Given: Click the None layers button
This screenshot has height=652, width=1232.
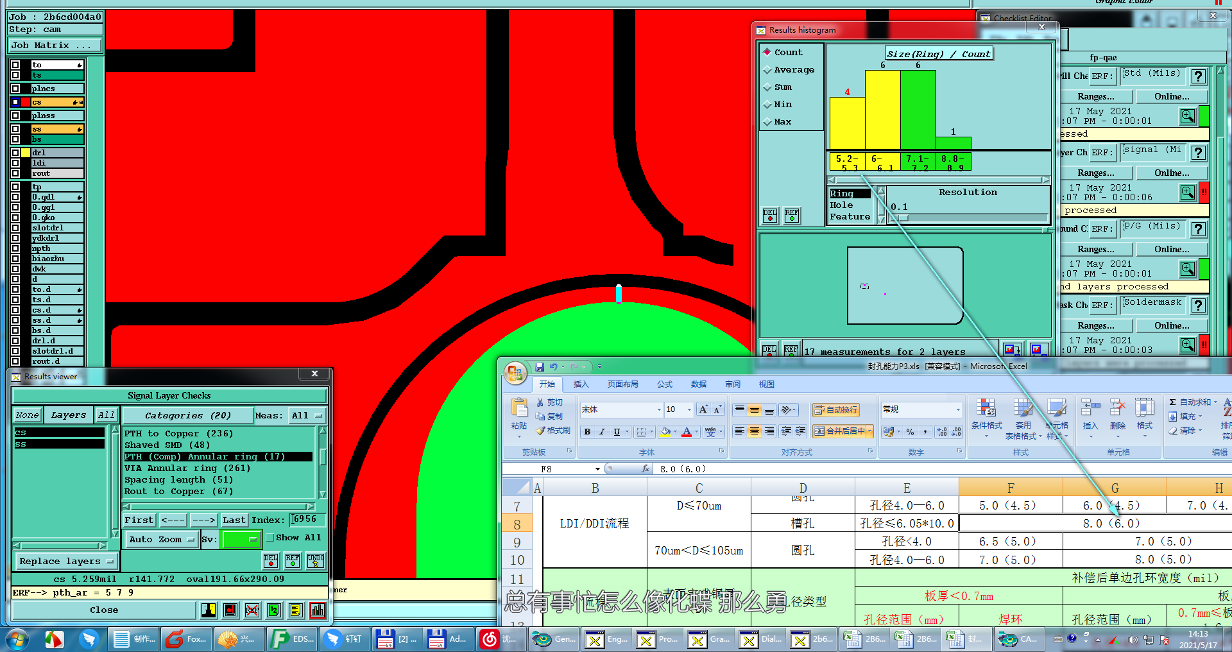Looking at the screenshot, I should point(28,415).
